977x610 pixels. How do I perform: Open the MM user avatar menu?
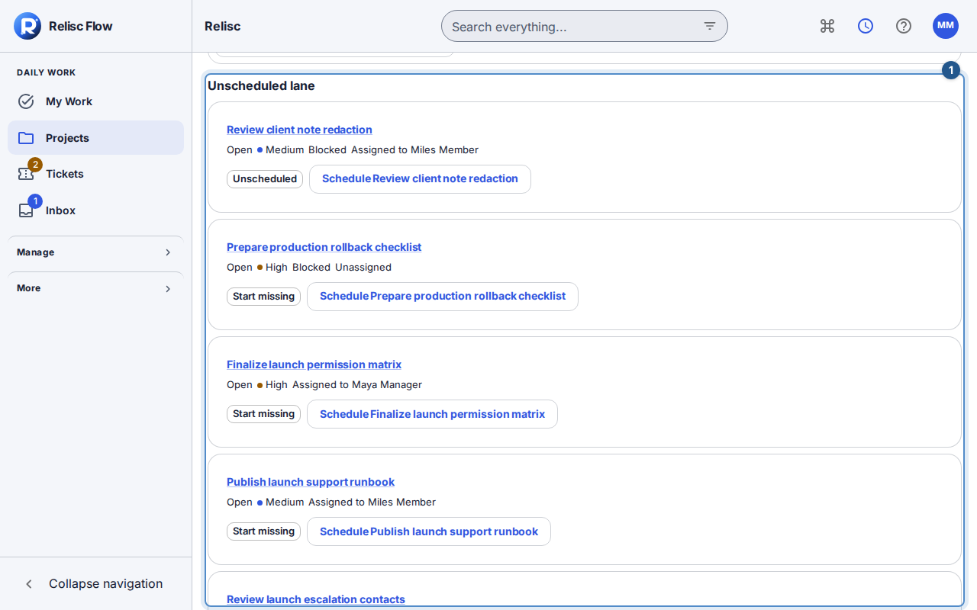pos(946,26)
